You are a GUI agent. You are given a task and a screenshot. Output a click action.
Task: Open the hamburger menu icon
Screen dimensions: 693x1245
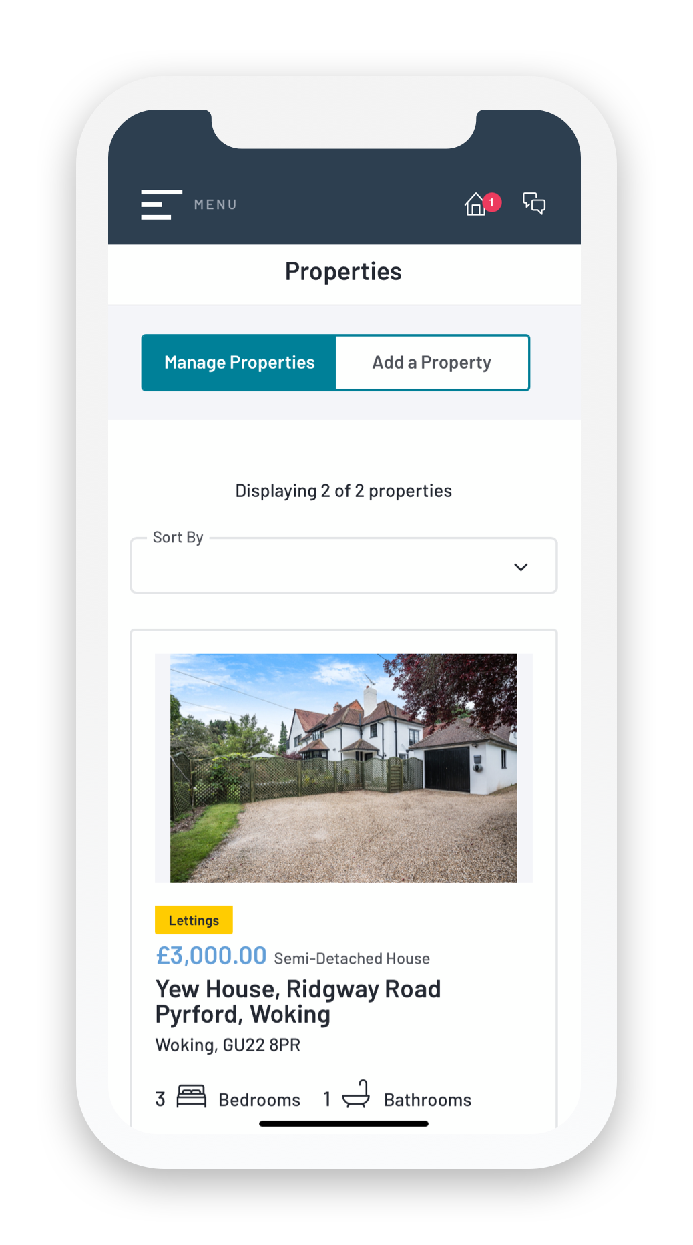162,204
